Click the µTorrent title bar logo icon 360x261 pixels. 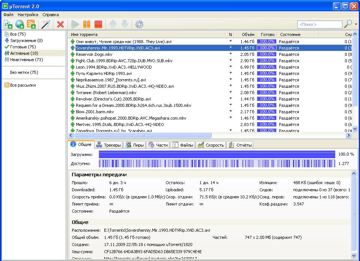(x=5, y=6)
